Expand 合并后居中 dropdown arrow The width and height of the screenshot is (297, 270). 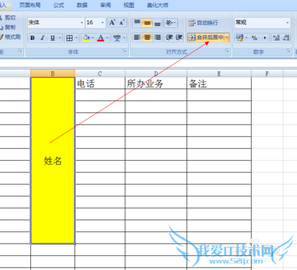227,37
